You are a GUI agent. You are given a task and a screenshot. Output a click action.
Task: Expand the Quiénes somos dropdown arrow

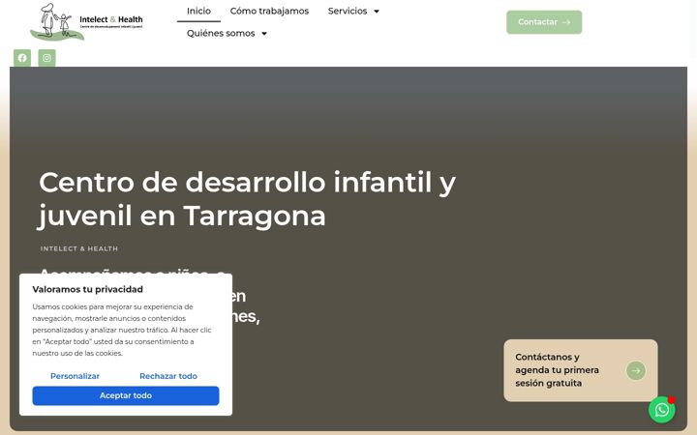coord(264,33)
